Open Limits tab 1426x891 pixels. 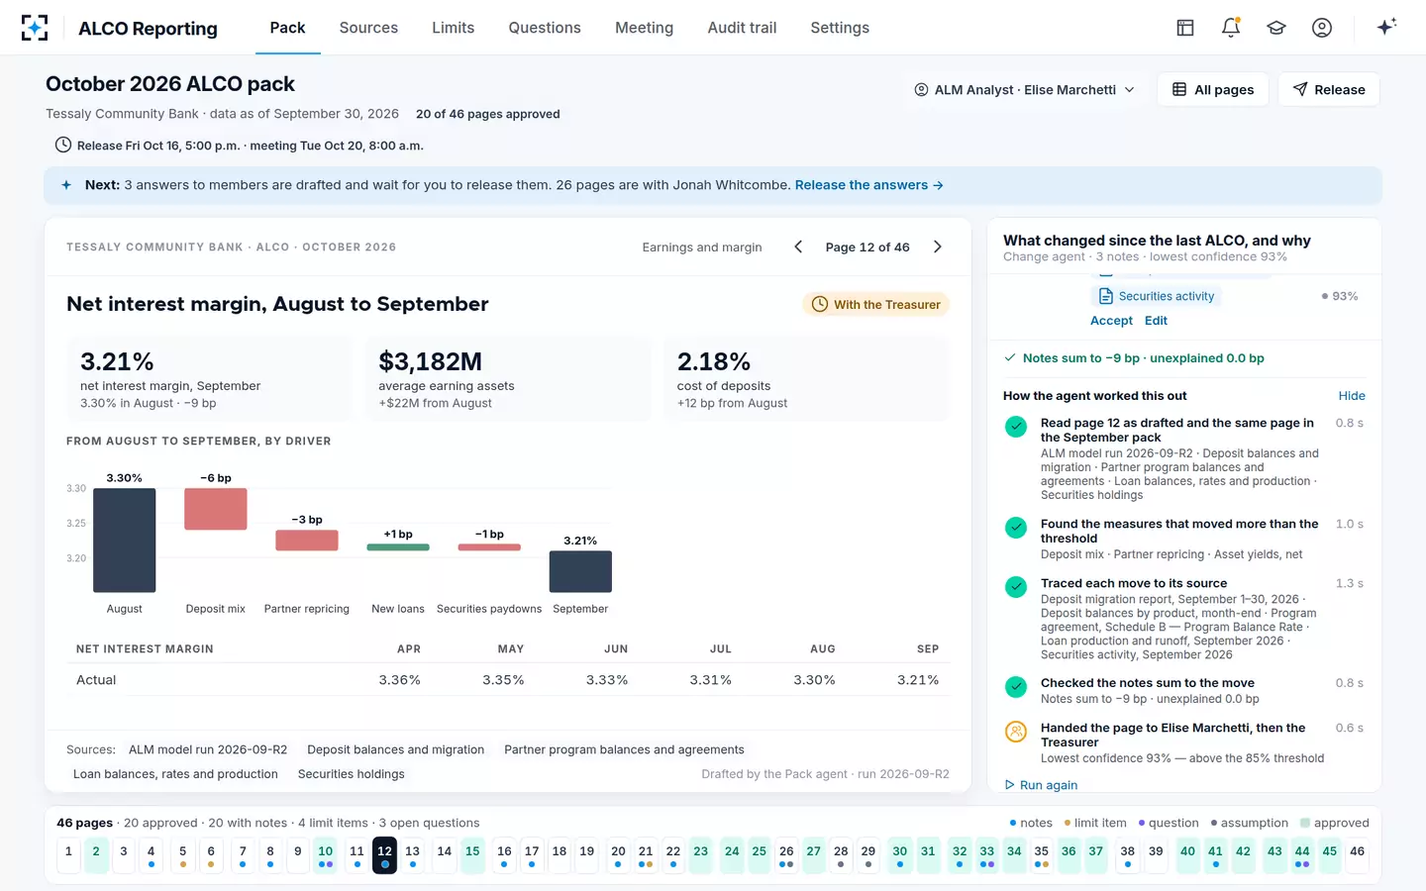[x=453, y=28]
